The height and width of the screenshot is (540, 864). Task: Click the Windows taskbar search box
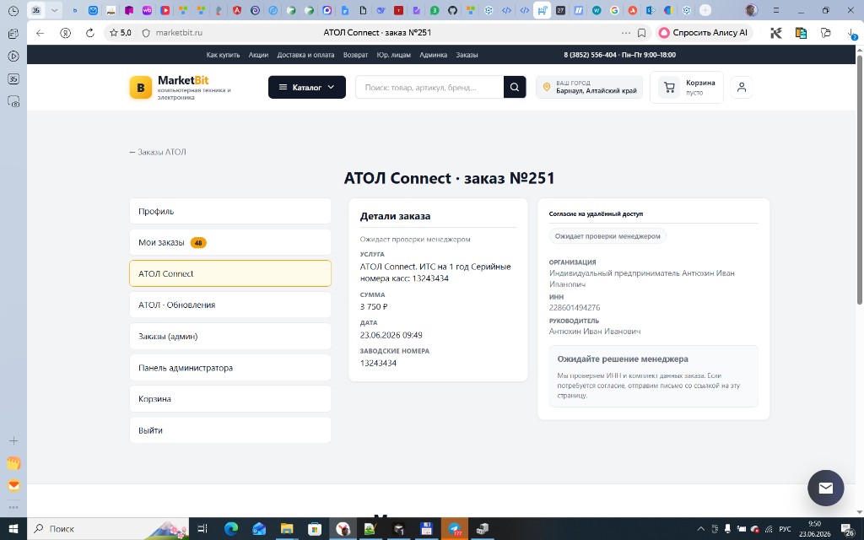pyautogui.click(x=108, y=529)
